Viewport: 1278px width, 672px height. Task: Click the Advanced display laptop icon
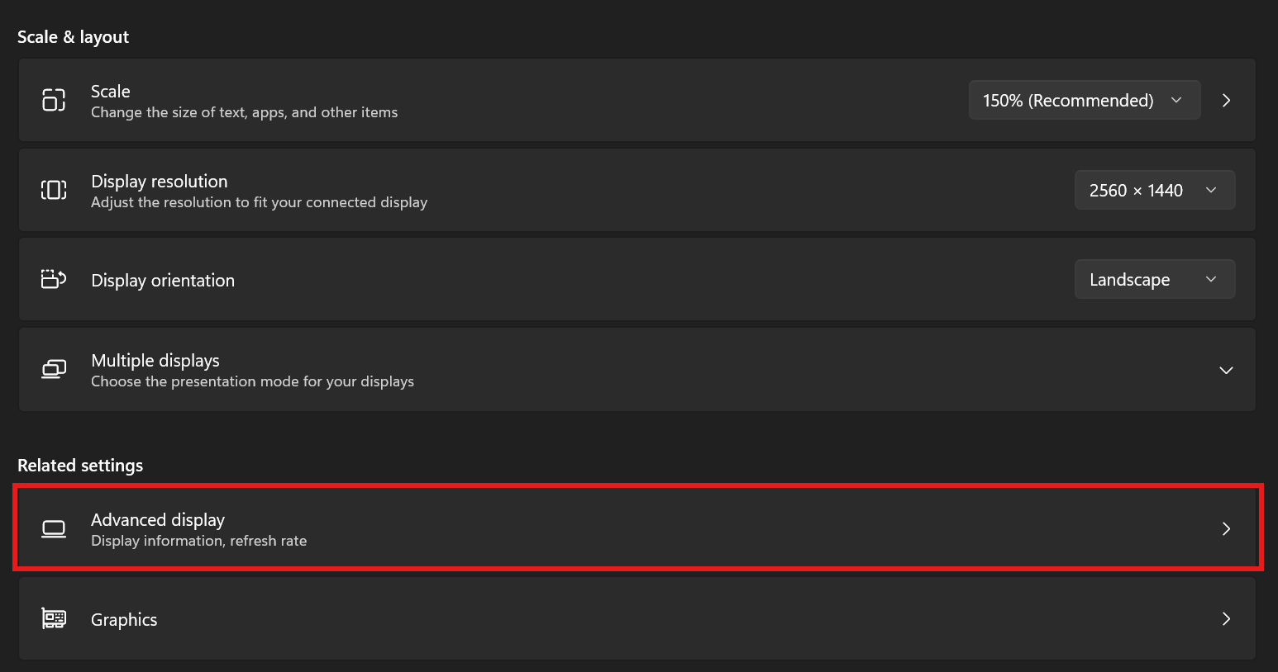point(54,528)
